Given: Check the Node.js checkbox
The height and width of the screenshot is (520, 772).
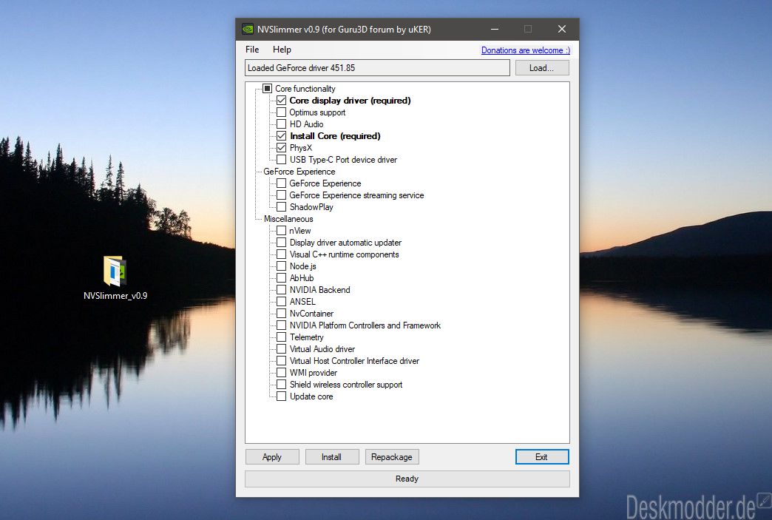Looking at the screenshot, I should [281, 266].
